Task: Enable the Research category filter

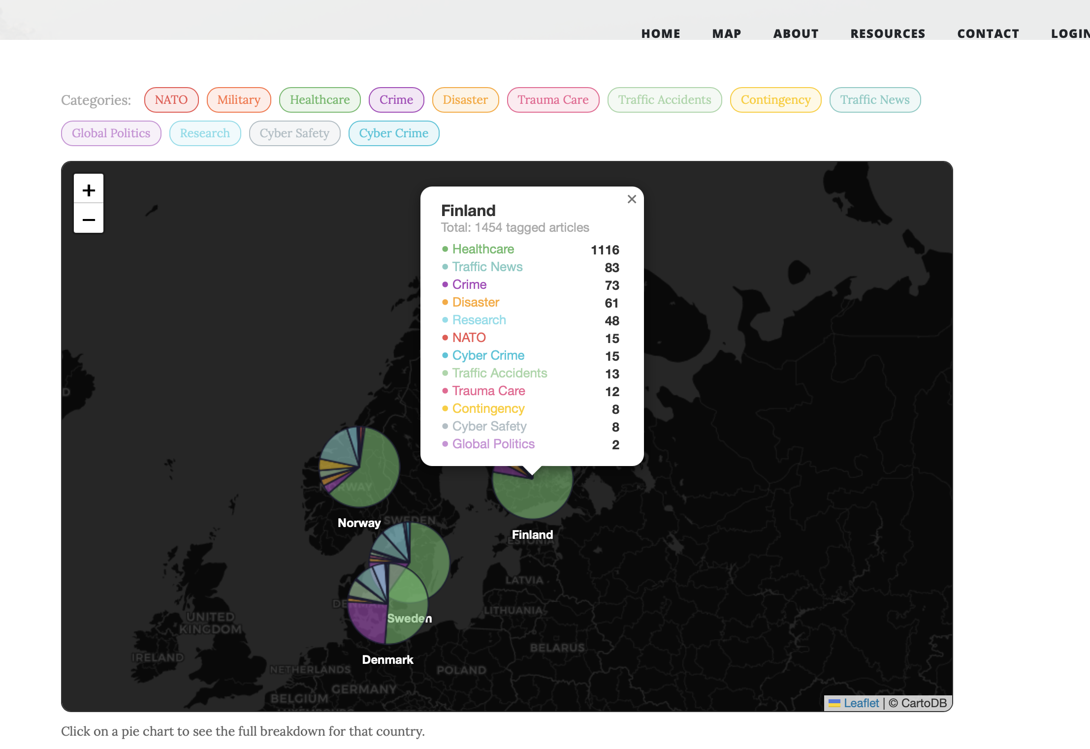Action: [205, 133]
